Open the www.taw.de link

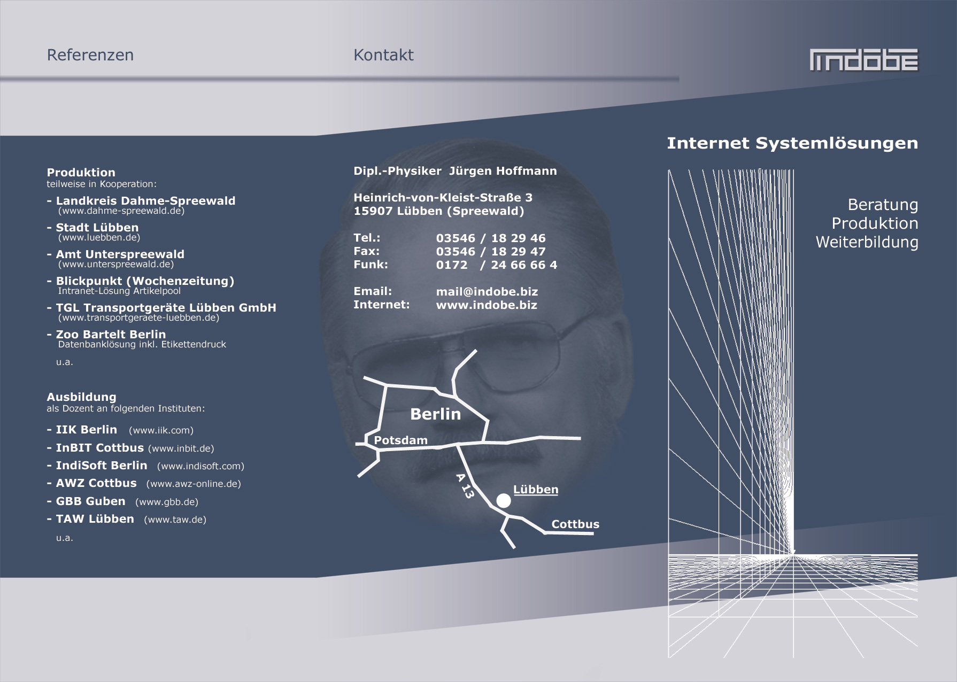175,520
